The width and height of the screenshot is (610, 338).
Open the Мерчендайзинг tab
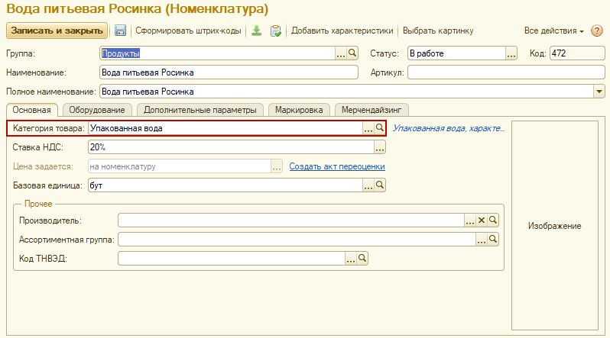click(372, 110)
